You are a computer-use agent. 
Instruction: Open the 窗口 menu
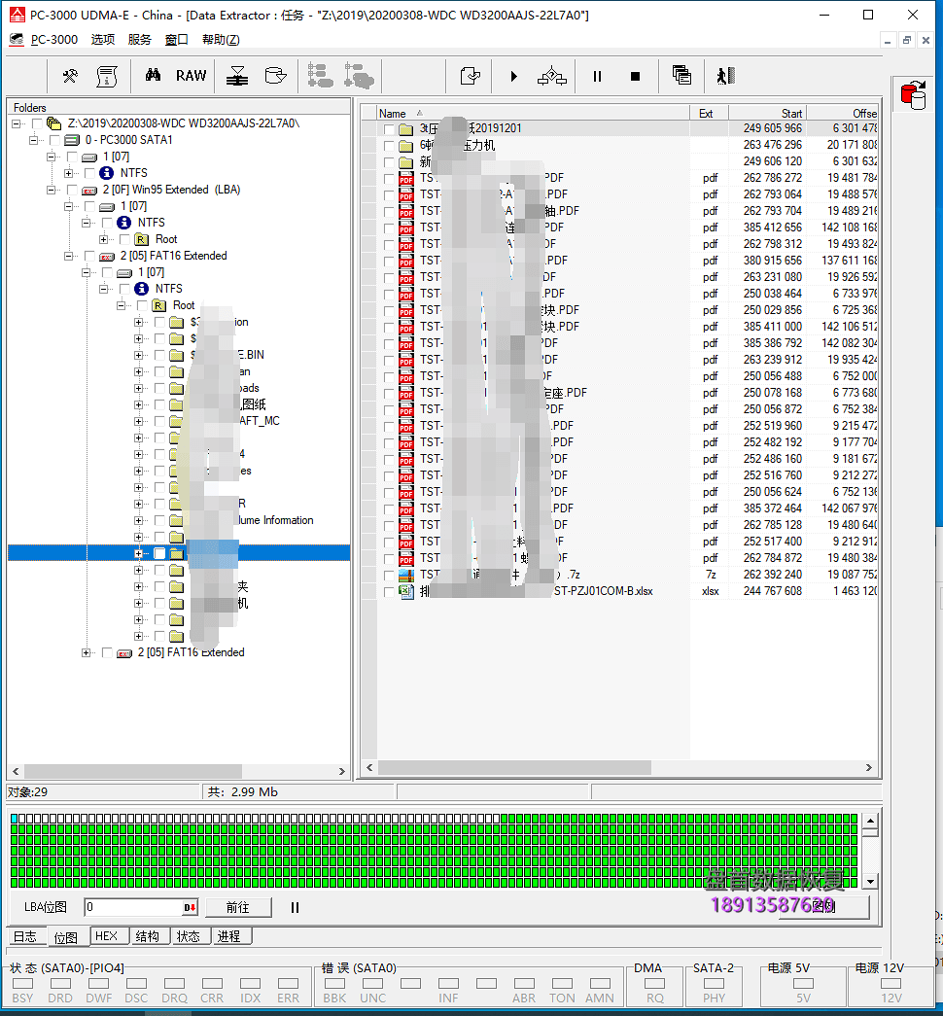pos(176,40)
